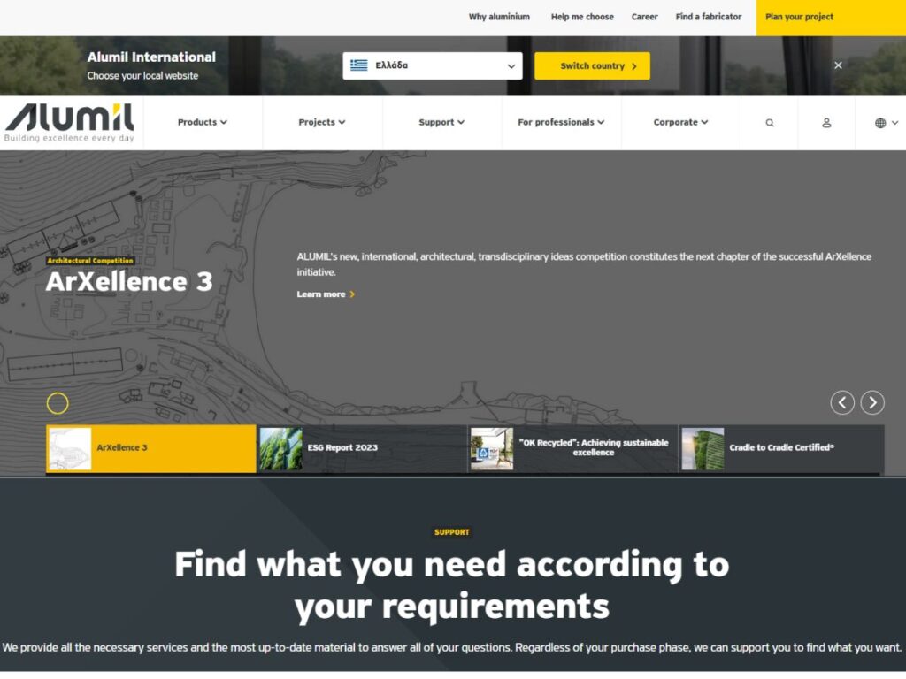Click the Switch country button
906x679 pixels.
click(592, 65)
